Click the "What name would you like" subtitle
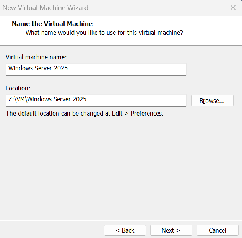Image resolution: width=242 pixels, height=238 pixels. click(x=104, y=33)
